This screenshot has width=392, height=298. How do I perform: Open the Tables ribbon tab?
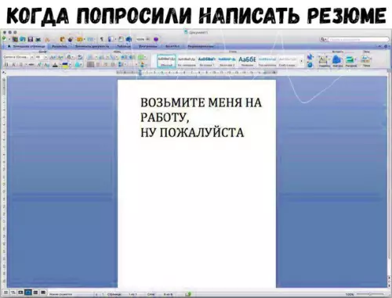coord(123,46)
